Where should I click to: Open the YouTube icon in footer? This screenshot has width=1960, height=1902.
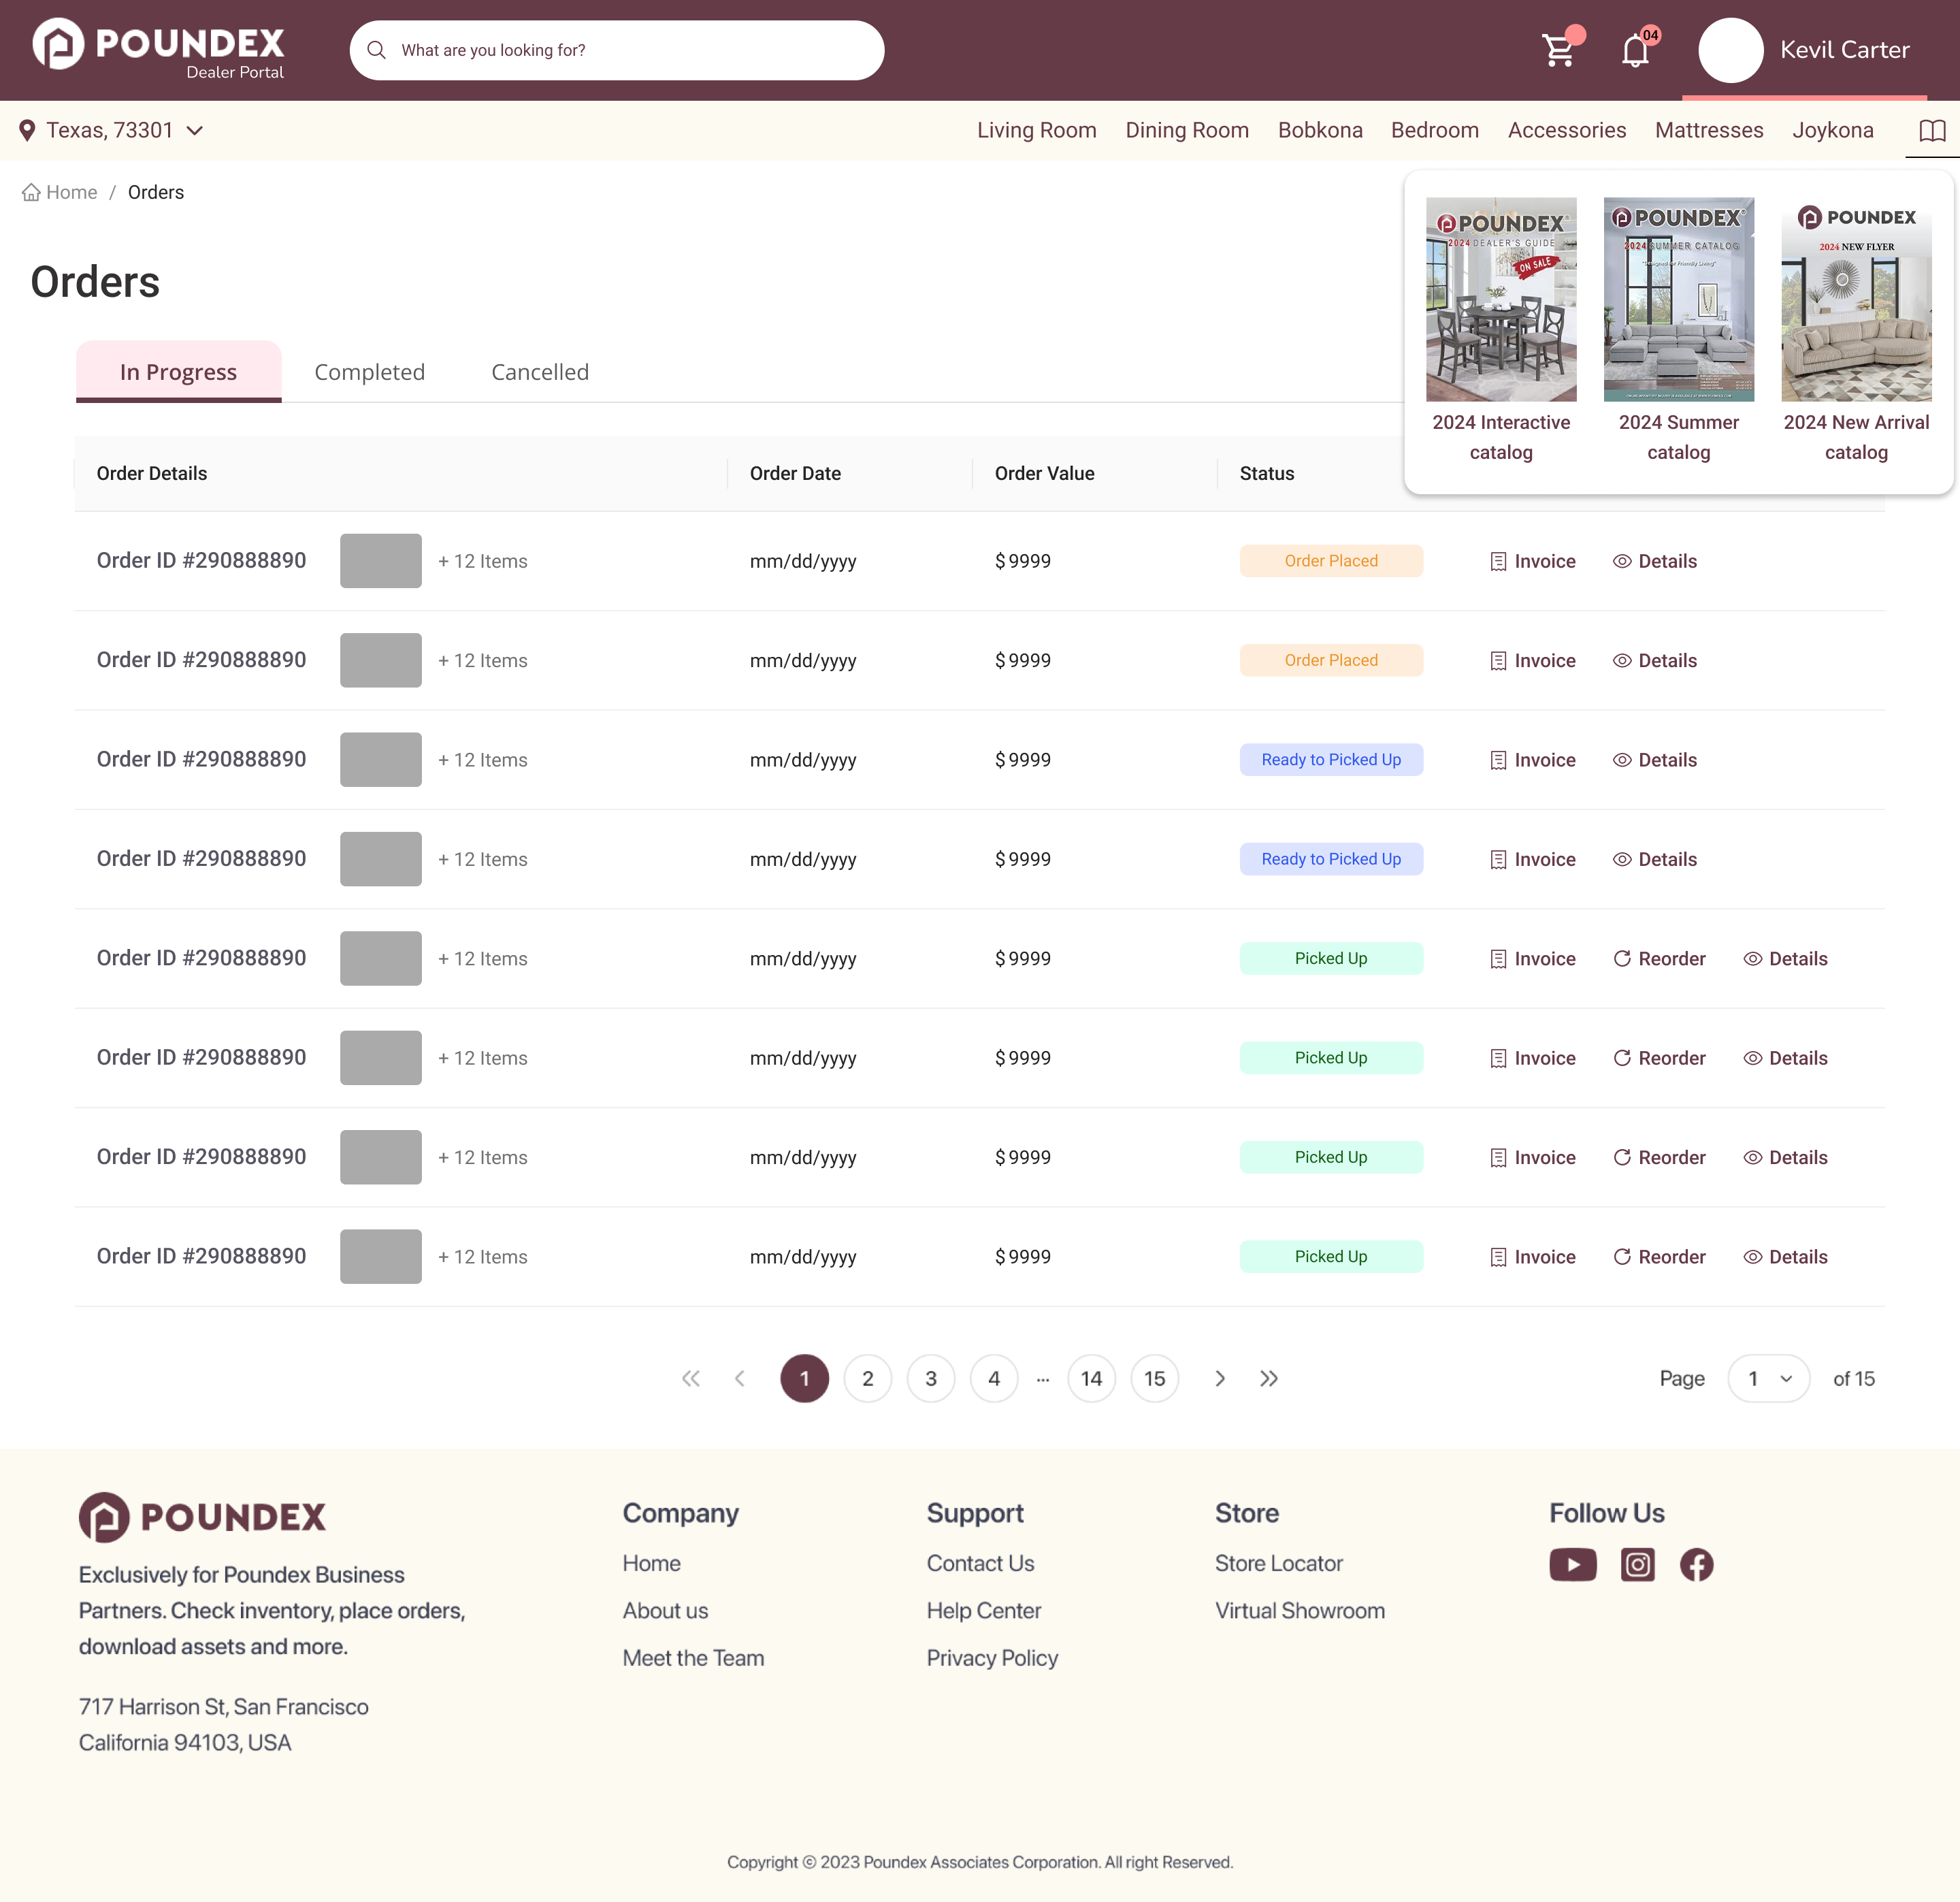(x=1573, y=1565)
